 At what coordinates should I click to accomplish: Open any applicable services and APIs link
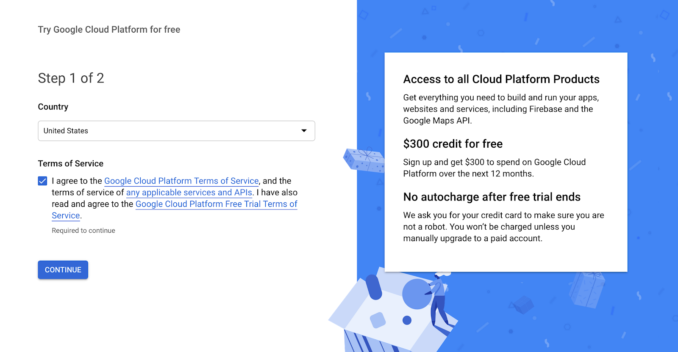[189, 192]
